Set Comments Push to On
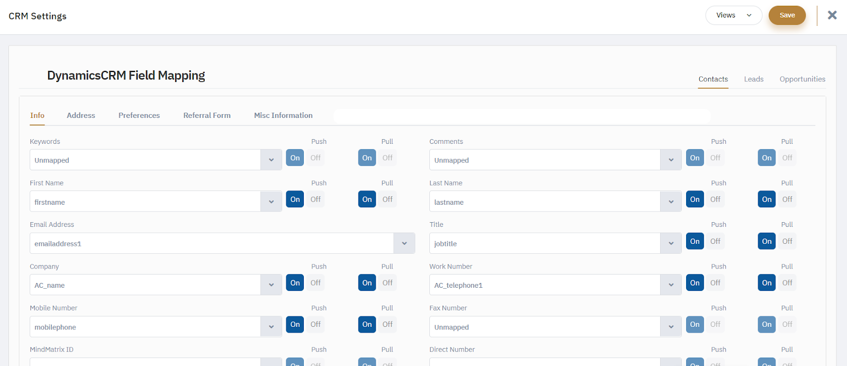The image size is (847, 366). 695,158
